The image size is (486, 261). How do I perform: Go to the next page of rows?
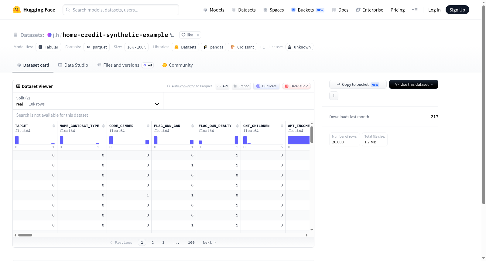210,243
